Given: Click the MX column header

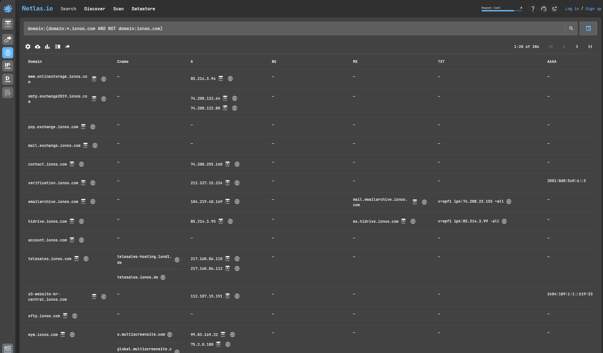Looking at the screenshot, I should 355,61.
